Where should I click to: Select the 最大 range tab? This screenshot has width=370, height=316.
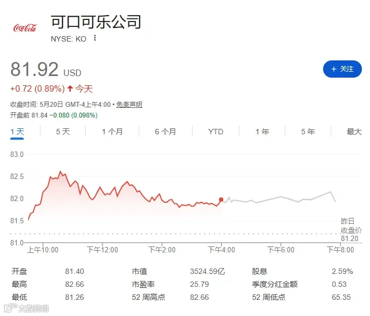[354, 132]
